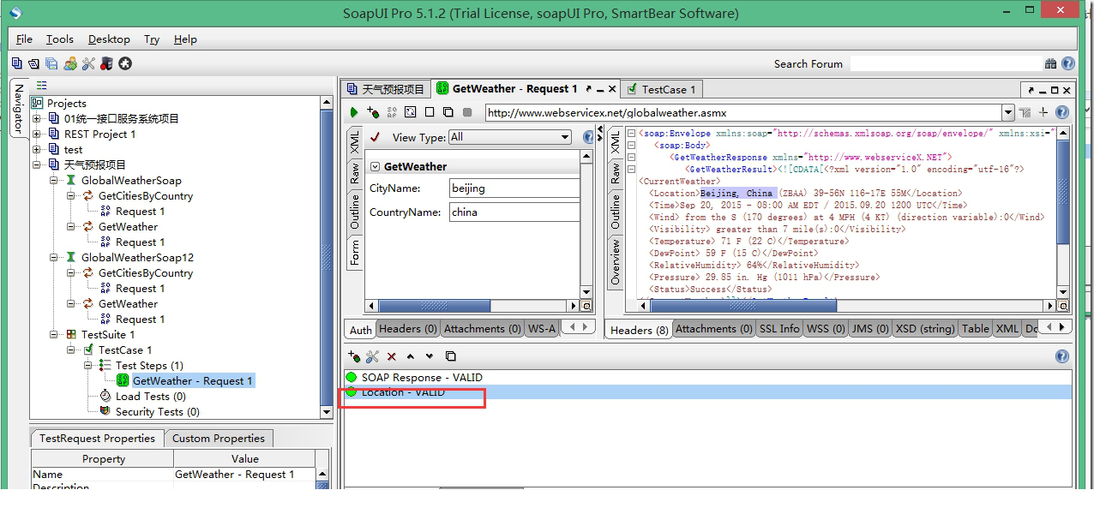Open preferences with the tools icon
This screenshot has height=508, width=1094.
tap(89, 63)
